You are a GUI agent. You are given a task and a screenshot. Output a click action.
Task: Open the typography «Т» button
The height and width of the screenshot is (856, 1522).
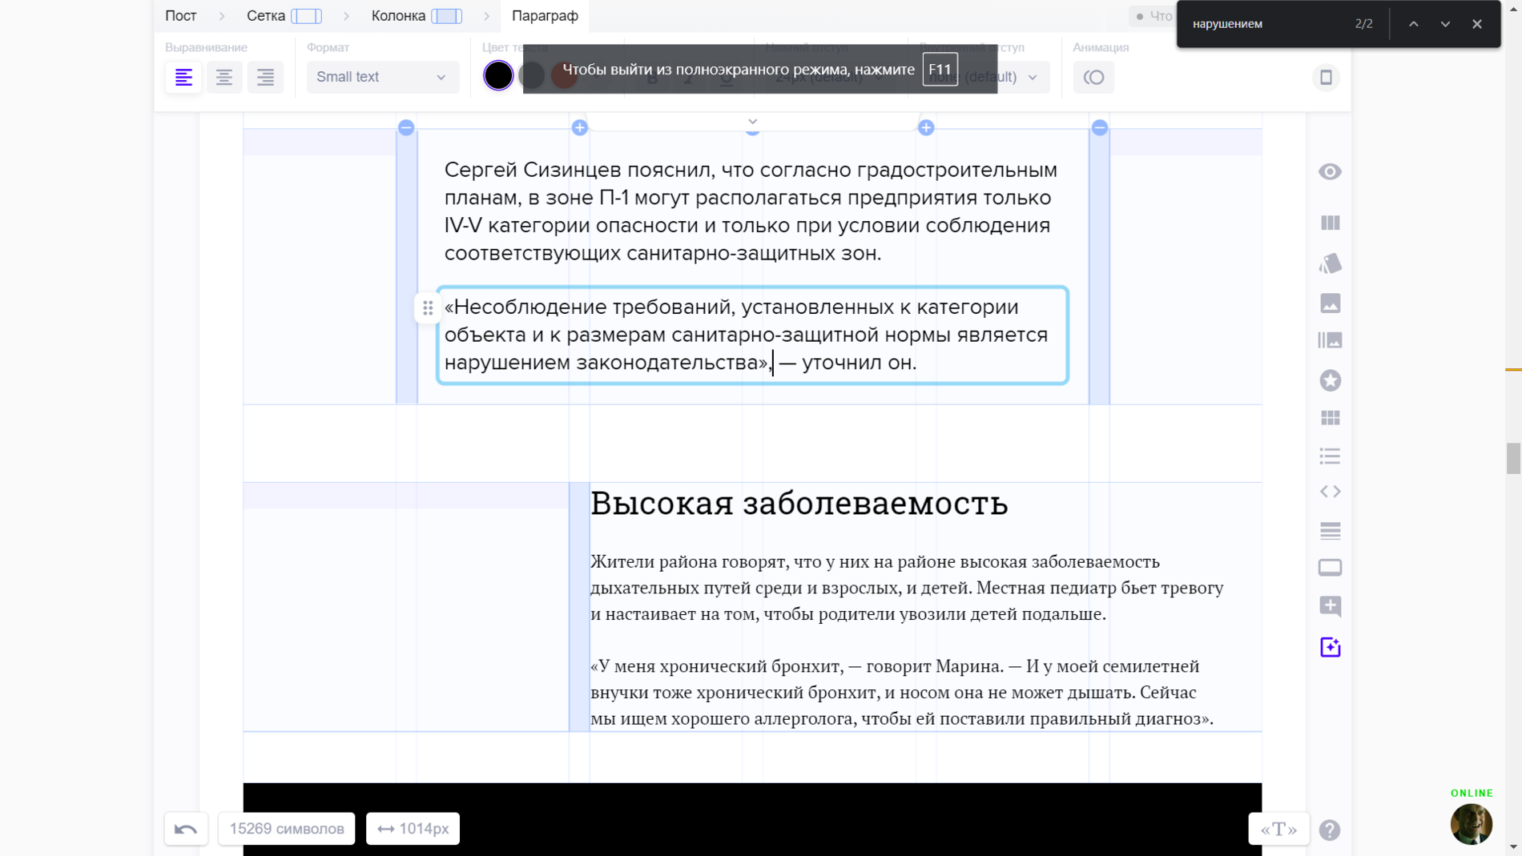click(1278, 830)
